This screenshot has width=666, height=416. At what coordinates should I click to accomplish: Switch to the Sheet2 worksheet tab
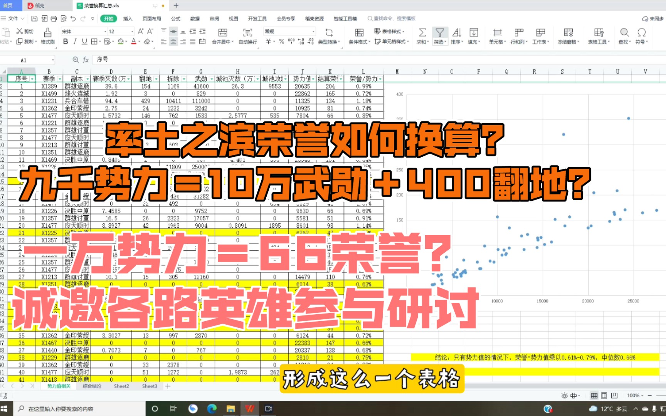(x=121, y=386)
